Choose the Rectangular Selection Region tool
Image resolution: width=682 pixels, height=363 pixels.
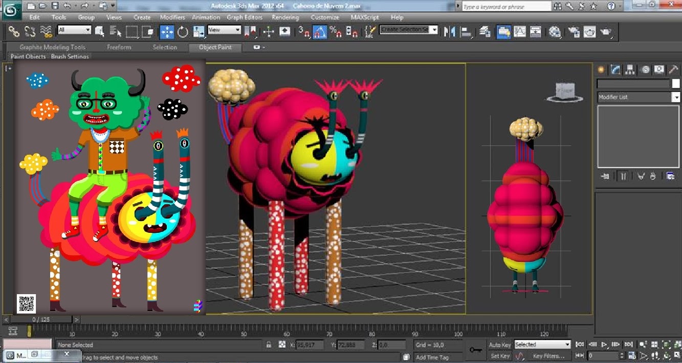[132, 32]
